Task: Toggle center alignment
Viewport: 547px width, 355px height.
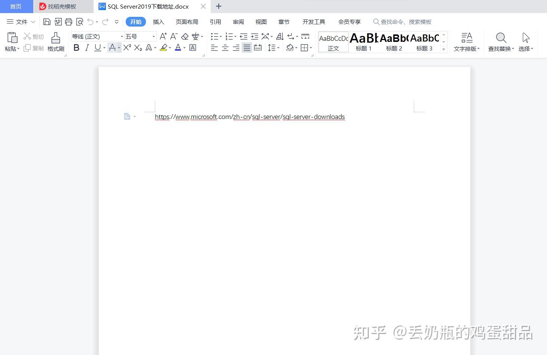Action: [x=225, y=48]
